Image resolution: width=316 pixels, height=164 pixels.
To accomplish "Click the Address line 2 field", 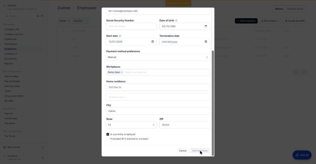I will tap(158, 97).
